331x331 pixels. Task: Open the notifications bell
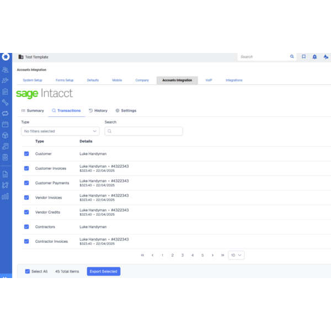[314, 57]
